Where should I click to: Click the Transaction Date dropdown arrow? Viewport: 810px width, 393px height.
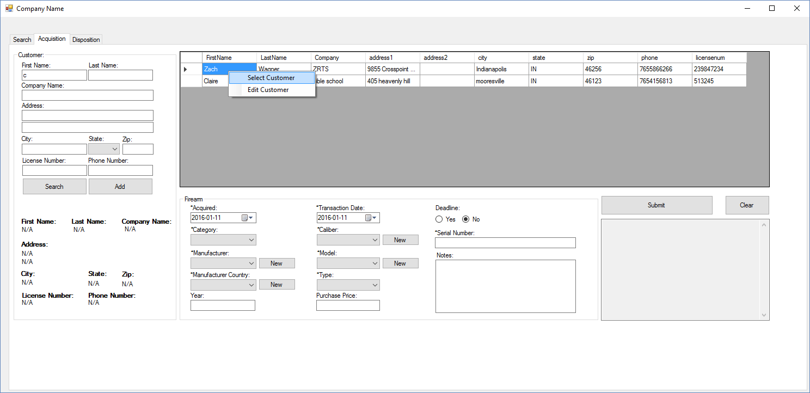(375, 218)
